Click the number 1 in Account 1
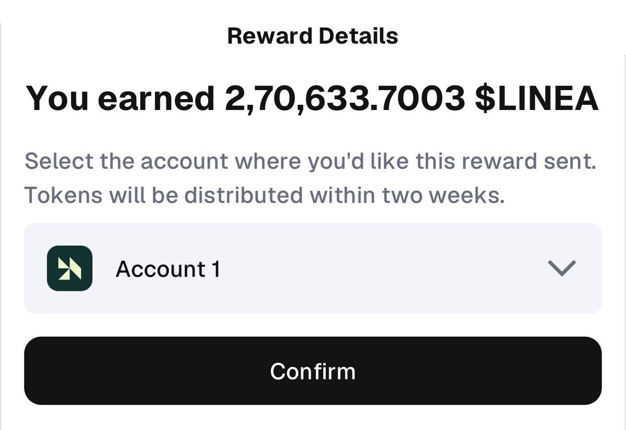Viewport: 626px width, 430px height. [215, 269]
